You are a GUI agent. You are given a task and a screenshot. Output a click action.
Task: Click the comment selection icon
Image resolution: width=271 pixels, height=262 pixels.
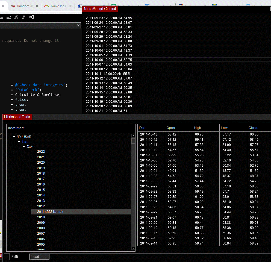tap(16, 17)
